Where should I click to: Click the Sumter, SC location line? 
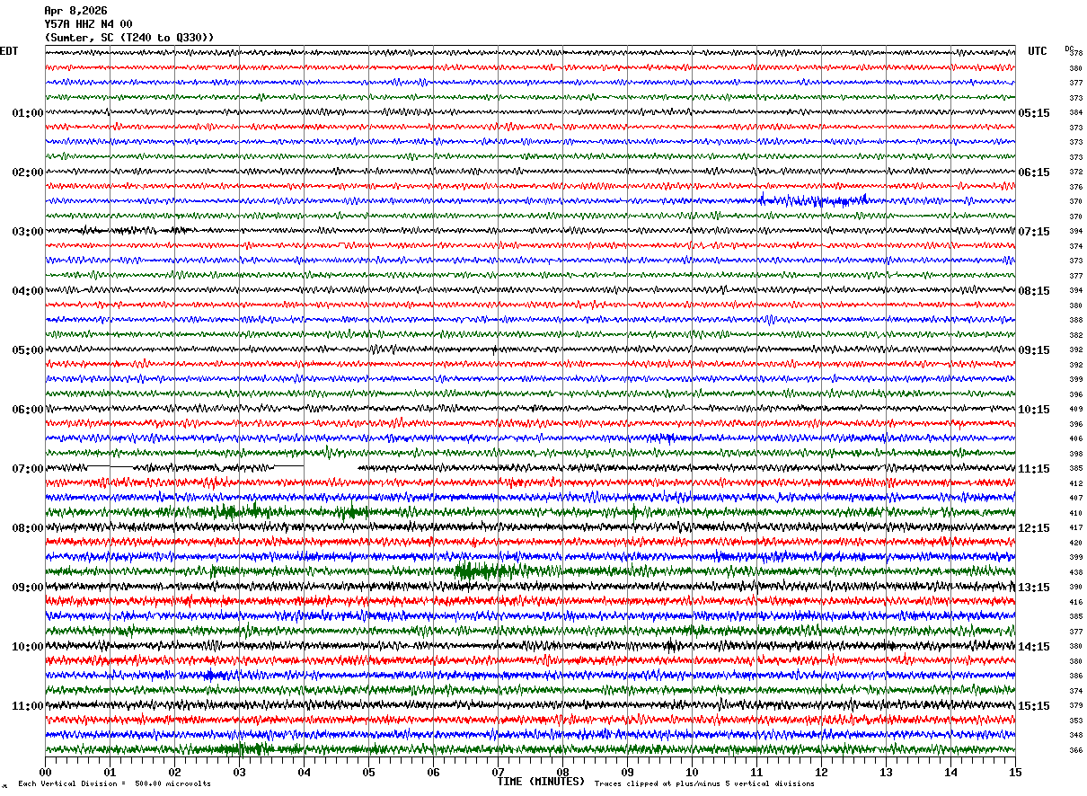point(129,38)
